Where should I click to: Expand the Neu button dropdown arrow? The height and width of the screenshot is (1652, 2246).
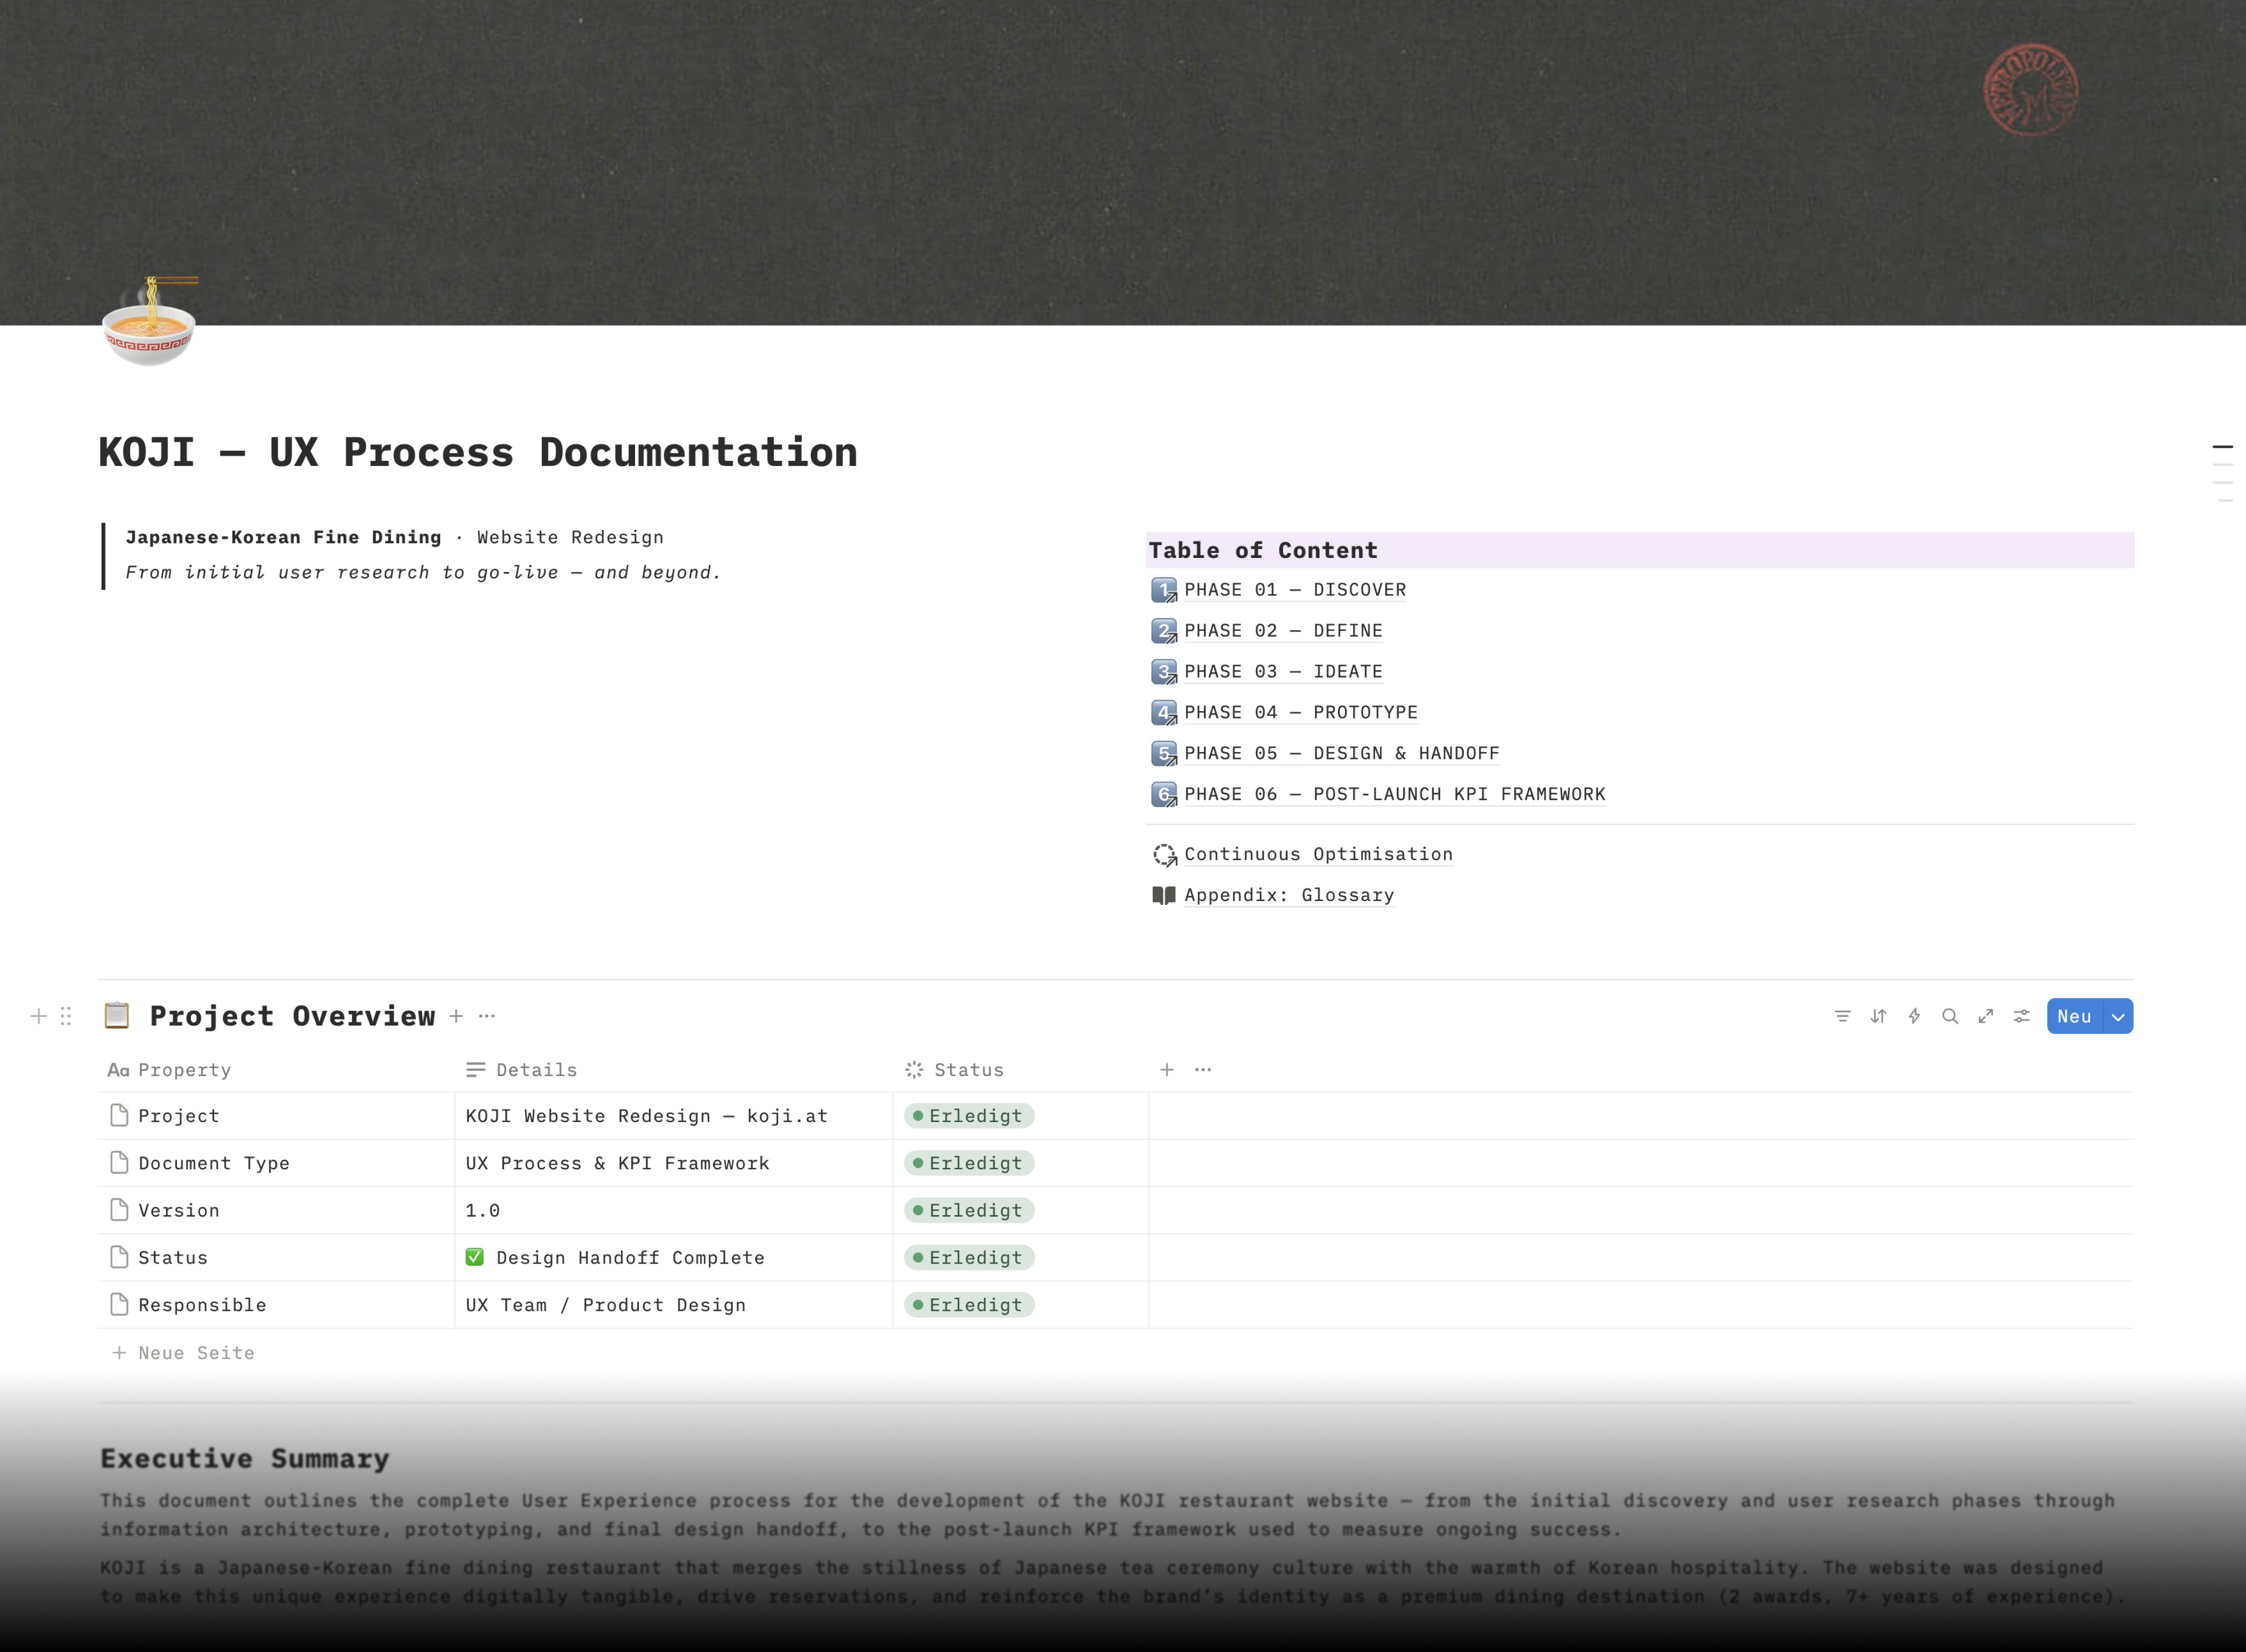pos(2118,1016)
